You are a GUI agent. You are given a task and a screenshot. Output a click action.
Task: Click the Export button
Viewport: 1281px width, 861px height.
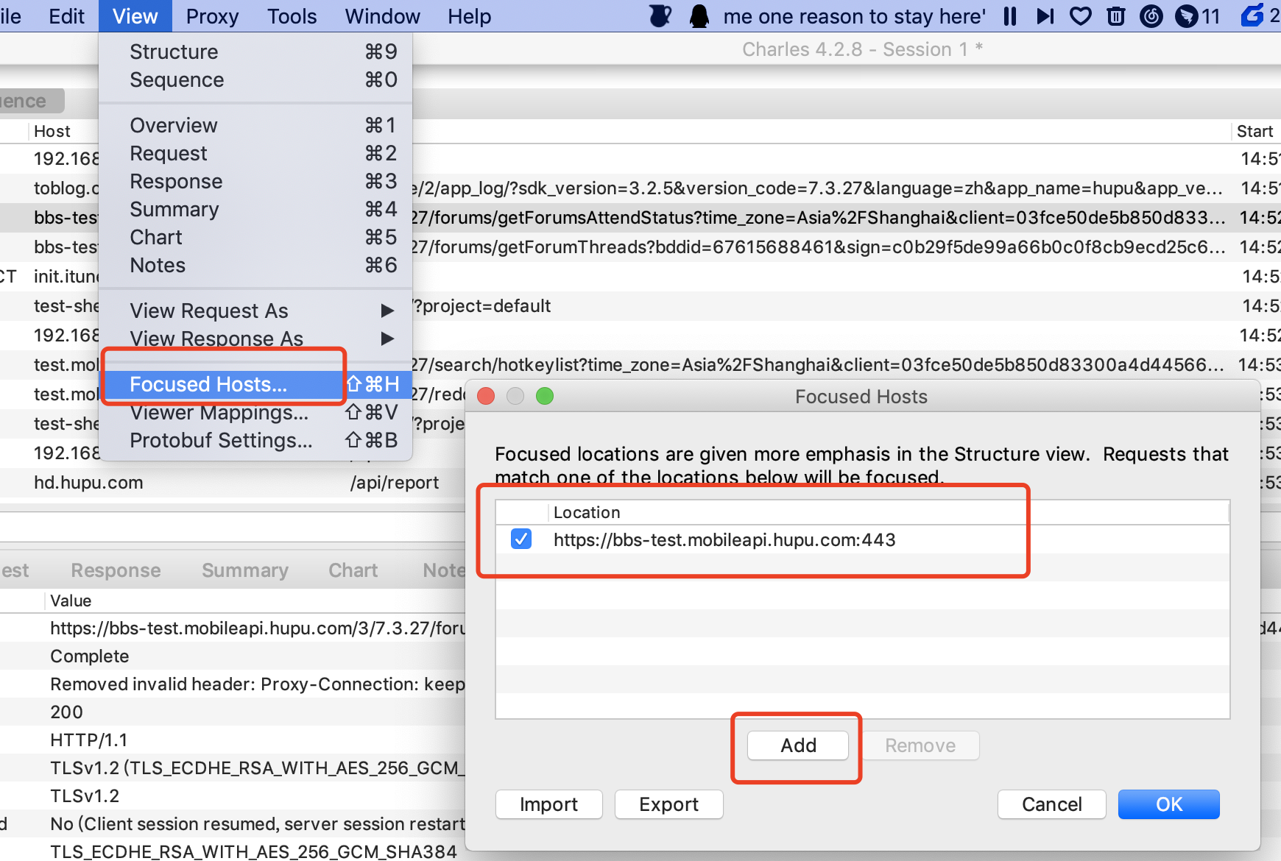coord(668,804)
